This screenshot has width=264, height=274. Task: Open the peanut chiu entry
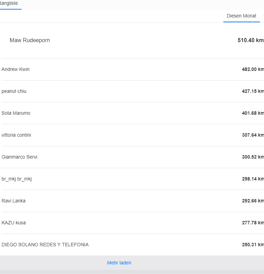[14, 91]
